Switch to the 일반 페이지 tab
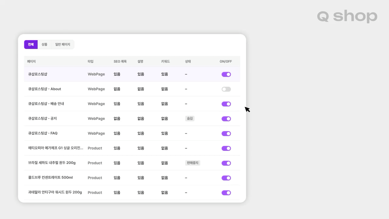The height and width of the screenshot is (219, 389). coord(63,44)
